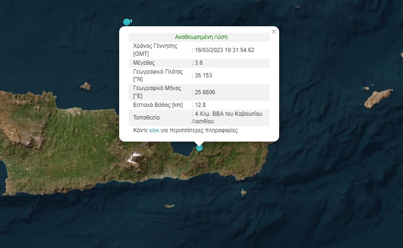Click the 'Αναθεωρημένη Λύση' green heading
Viewport: 403px width, 248px height.
tap(201, 37)
